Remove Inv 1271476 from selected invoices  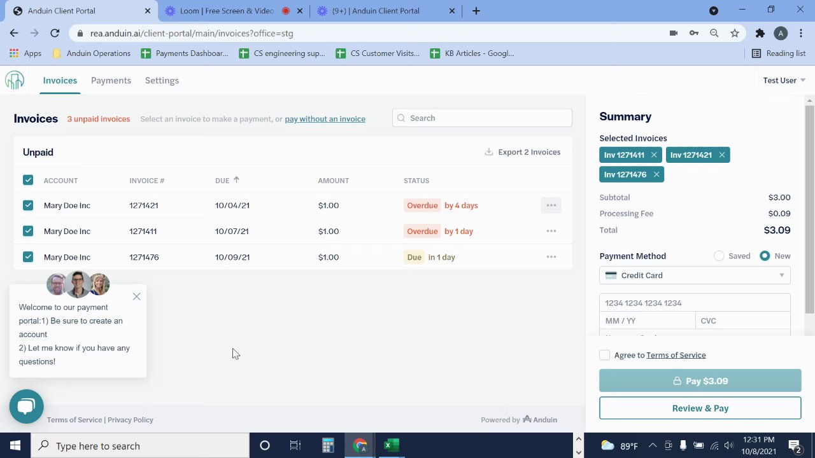coord(656,174)
